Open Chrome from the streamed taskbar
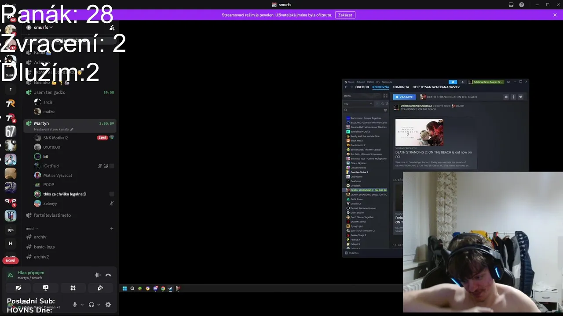This screenshot has width=563, height=316. coord(163,288)
